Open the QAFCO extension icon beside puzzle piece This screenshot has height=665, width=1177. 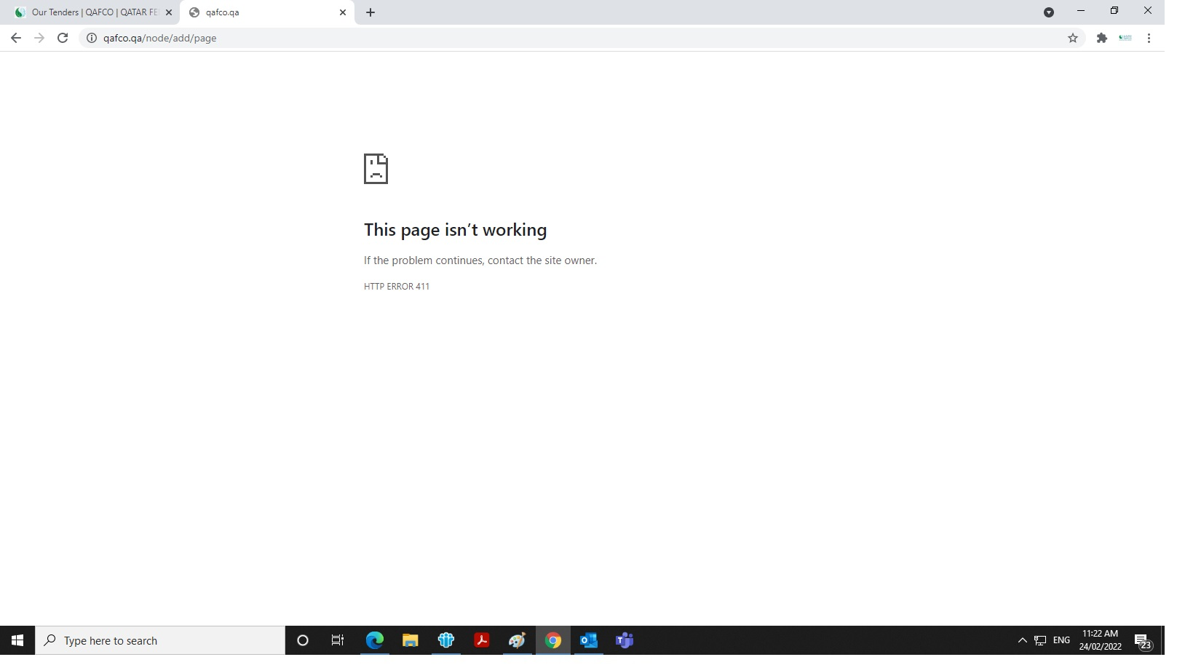[x=1125, y=38]
